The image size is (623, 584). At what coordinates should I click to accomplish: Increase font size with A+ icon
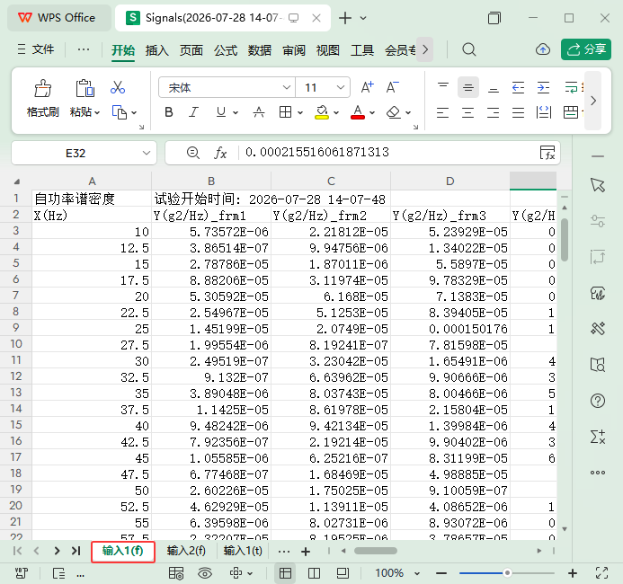[x=367, y=87]
